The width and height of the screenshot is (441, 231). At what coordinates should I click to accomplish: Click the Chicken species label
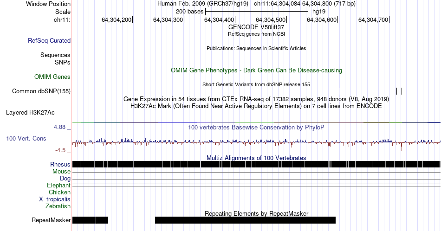tap(59, 192)
